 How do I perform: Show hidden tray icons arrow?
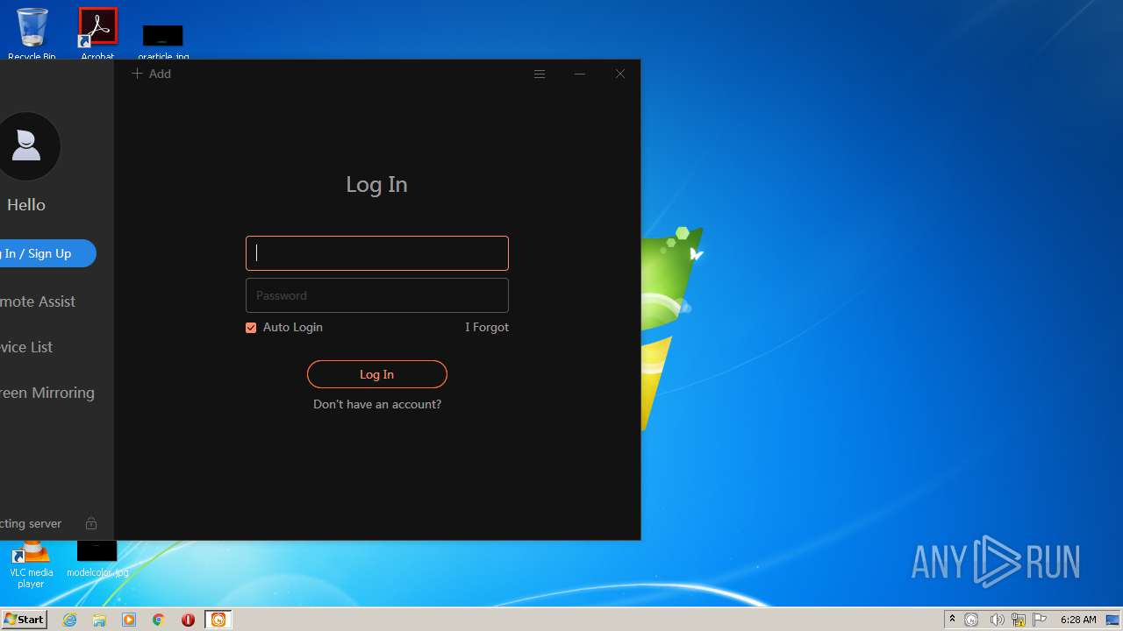tap(952, 620)
